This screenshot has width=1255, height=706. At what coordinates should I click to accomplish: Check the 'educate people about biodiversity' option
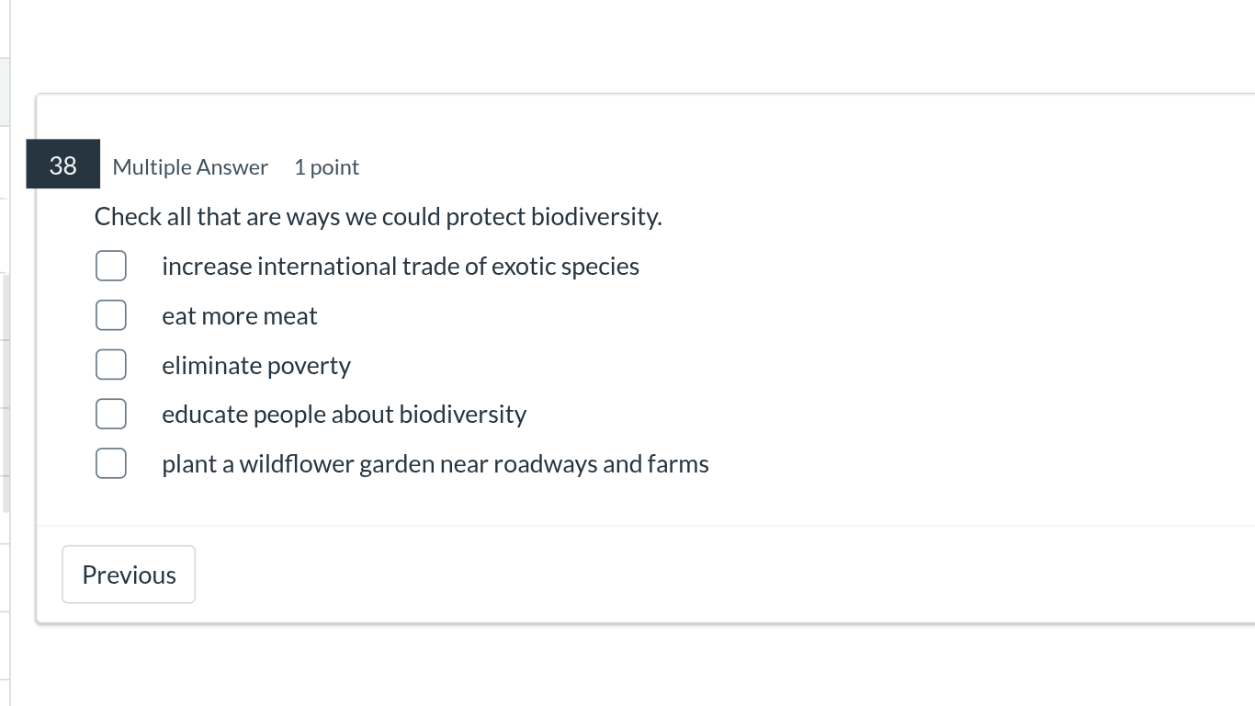(110, 414)
